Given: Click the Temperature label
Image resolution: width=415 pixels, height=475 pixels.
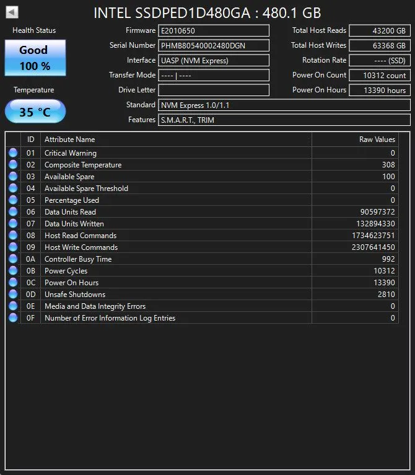Looking at the screenshot, I should (34, 90).
